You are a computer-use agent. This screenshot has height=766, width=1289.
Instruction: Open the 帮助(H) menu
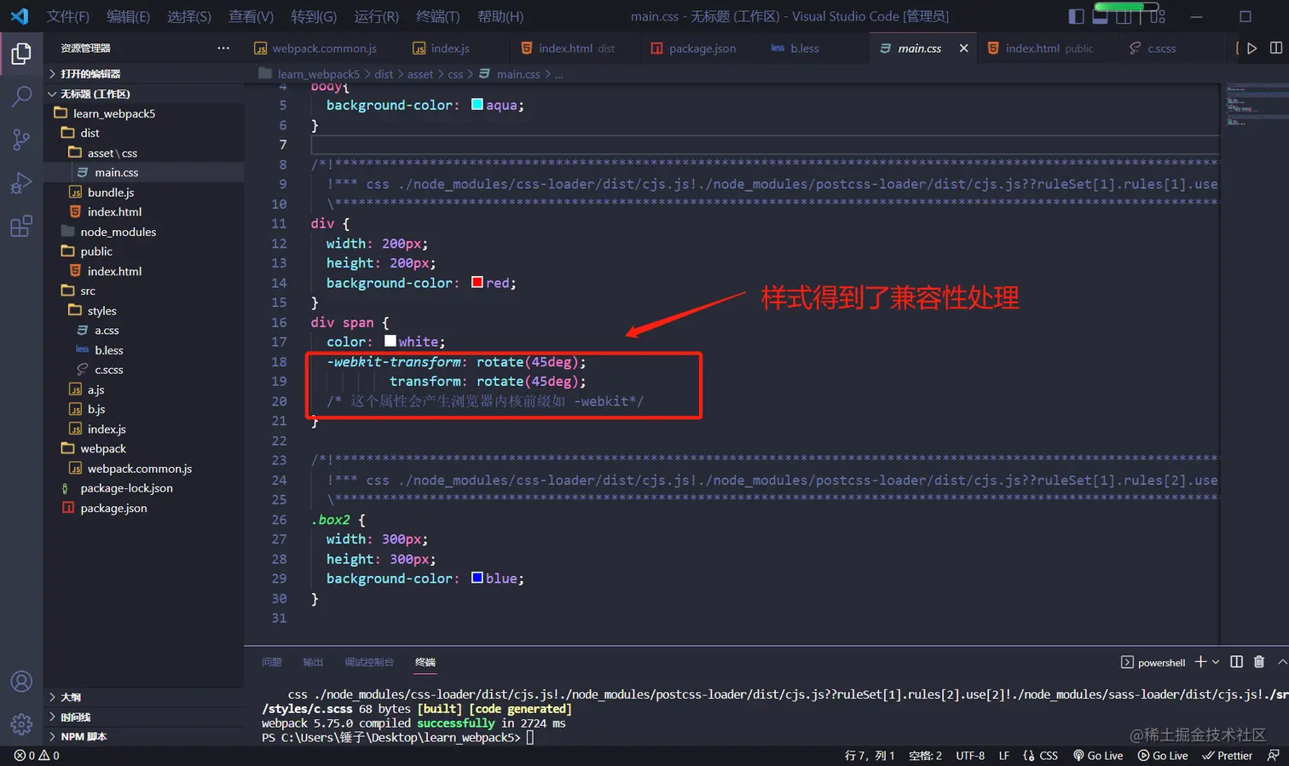(500, 16)
